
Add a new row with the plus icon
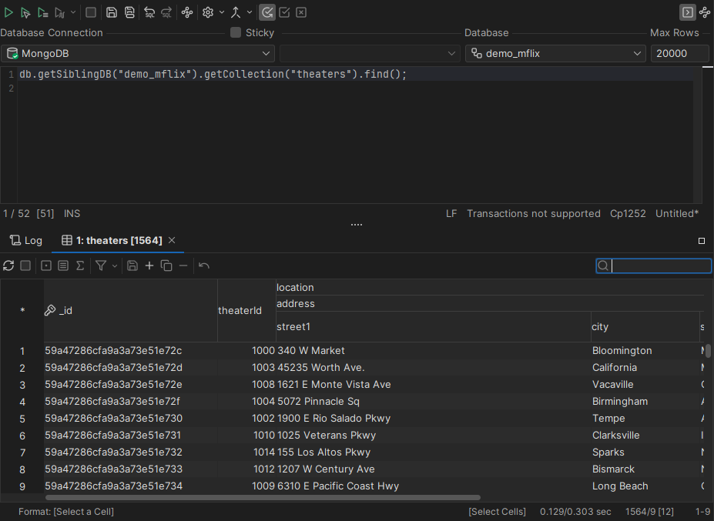click(149, 266)
